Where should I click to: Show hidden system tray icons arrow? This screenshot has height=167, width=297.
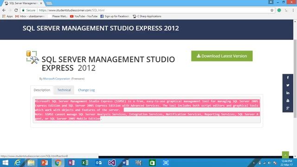tap(254, 163)
